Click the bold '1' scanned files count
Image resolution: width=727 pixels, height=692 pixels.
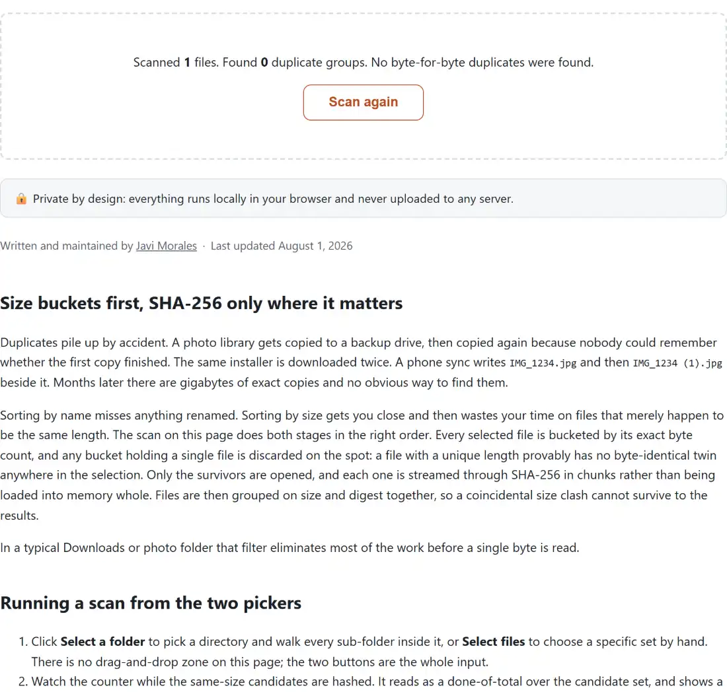187,63
